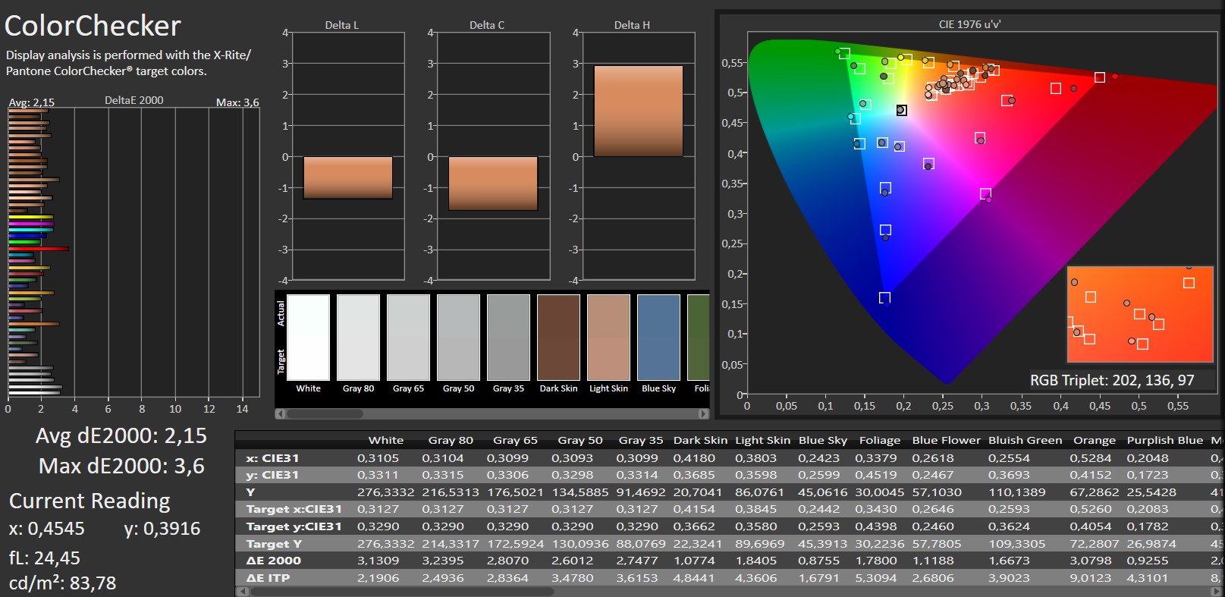
Task: Click the Delta H bar
Action: [638, 111]
